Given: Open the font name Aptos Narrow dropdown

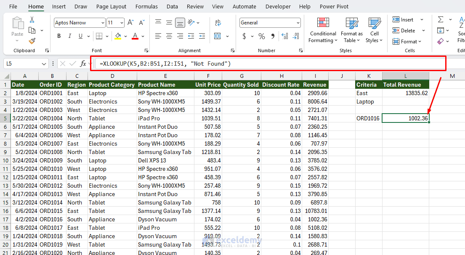Looking at the screenshot, I should click(103, 23).
